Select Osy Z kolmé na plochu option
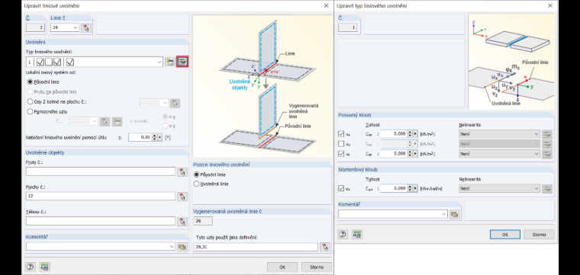Screen dimensions: 580x275 (31, 101)
